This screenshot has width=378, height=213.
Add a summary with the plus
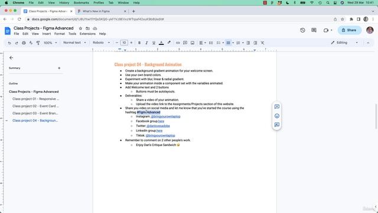point(59,68)
